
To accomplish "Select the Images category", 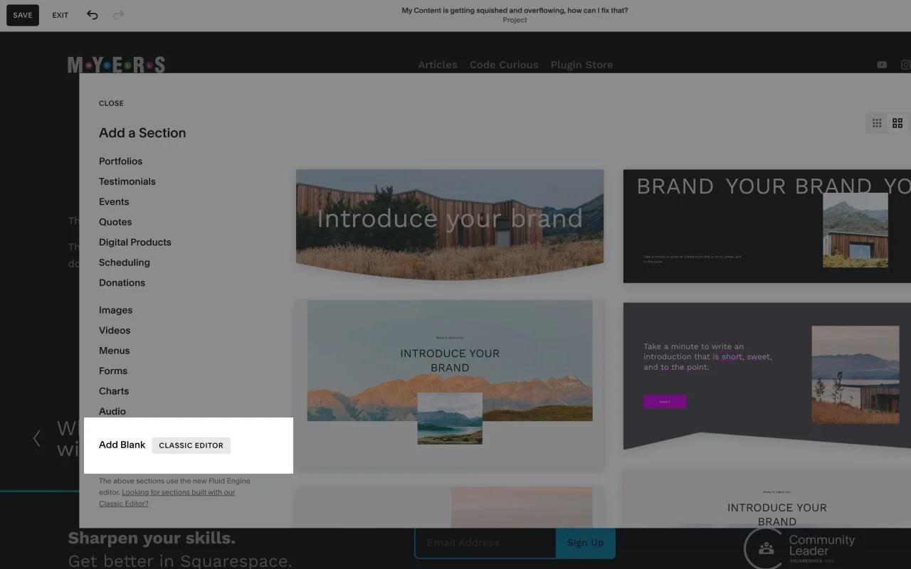I will click(x=115, y=310).
